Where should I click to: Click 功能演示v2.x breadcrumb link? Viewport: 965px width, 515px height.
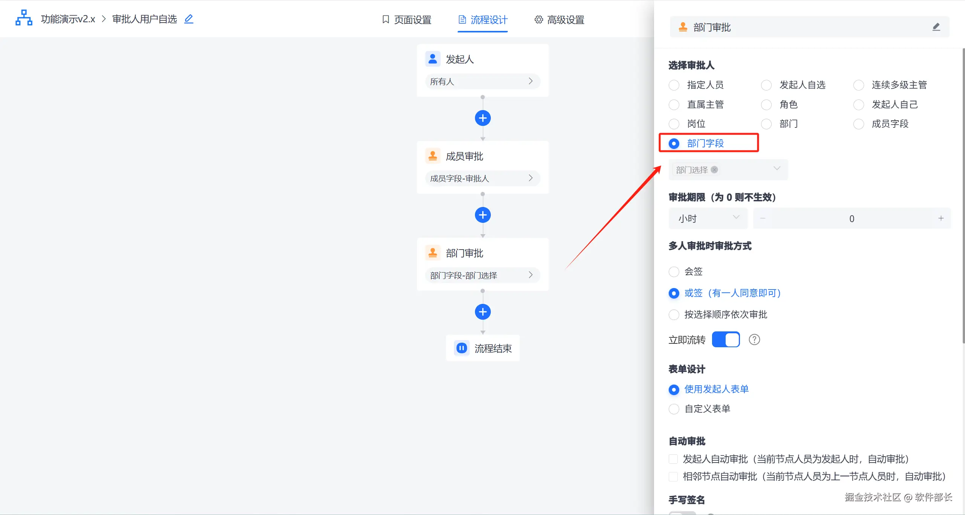click(x=68, y=19)
